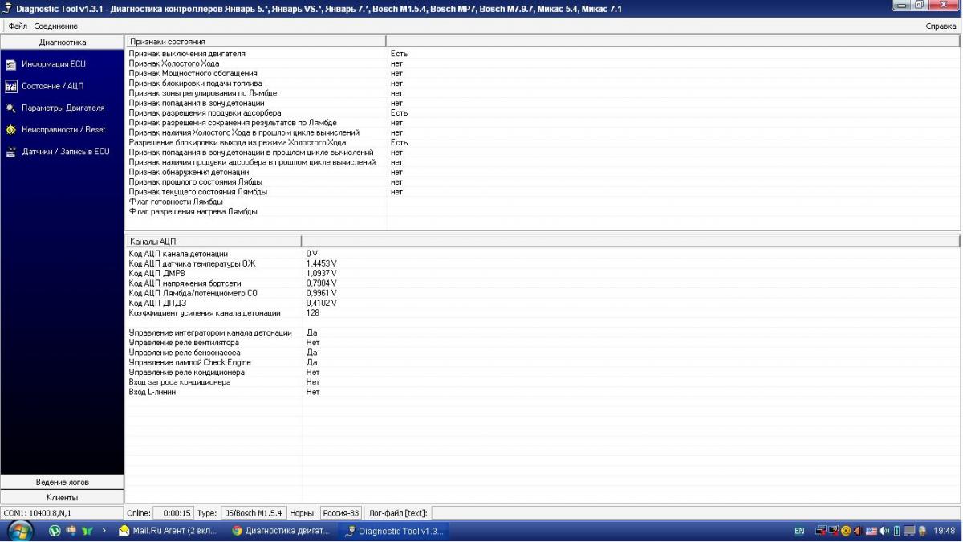Expand the Ведение логов sidebar group
963x542 pixels.
point(63,482)
